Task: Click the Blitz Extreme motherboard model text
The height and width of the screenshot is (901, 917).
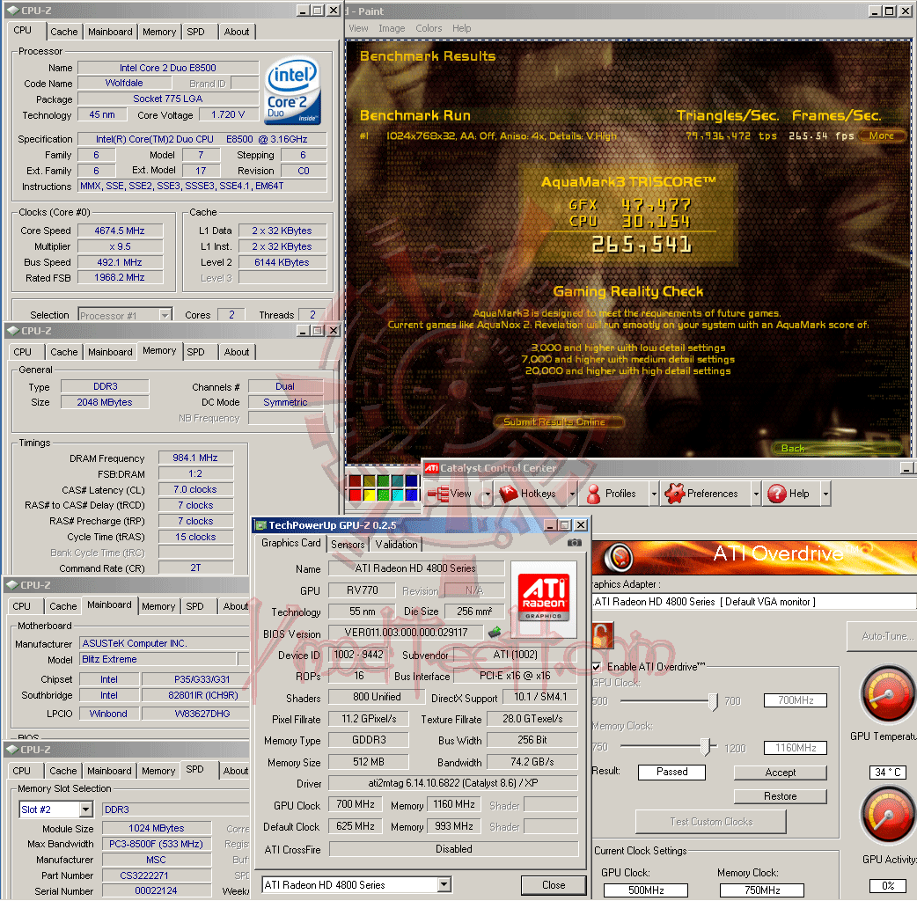Action: (109, 659)
